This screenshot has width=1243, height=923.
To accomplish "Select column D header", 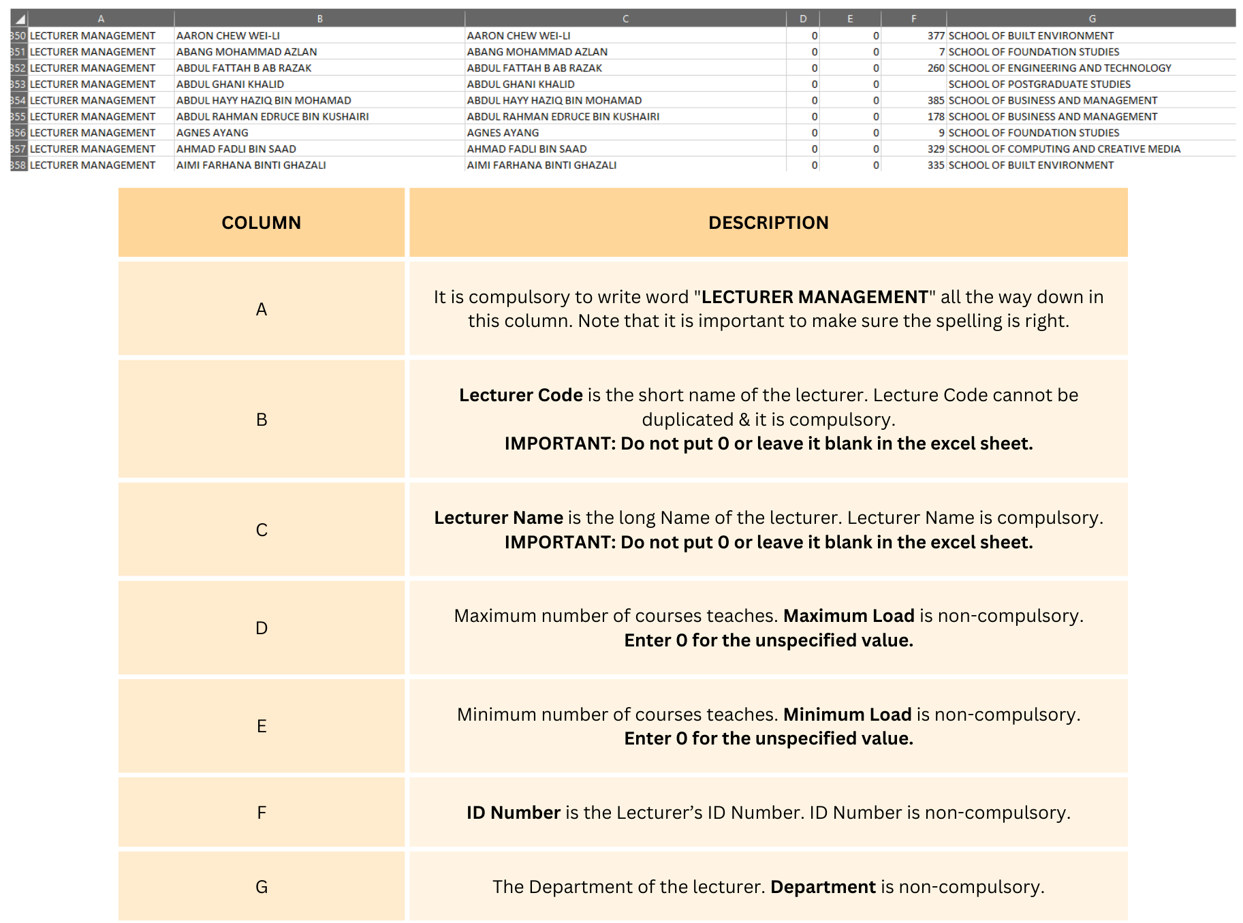I will (x=803, y=19).
